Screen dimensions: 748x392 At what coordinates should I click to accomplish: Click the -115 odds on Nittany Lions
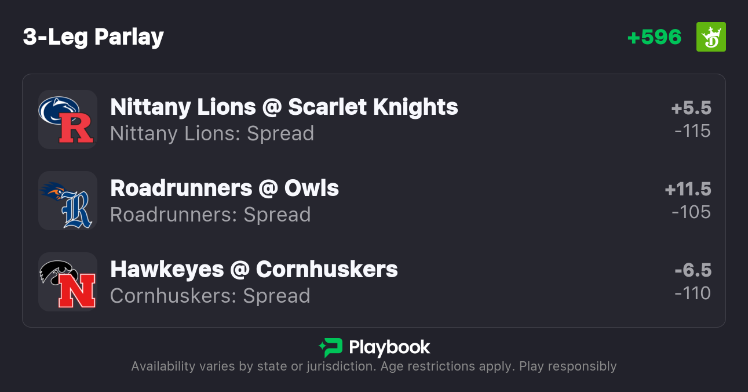[692, 131]
